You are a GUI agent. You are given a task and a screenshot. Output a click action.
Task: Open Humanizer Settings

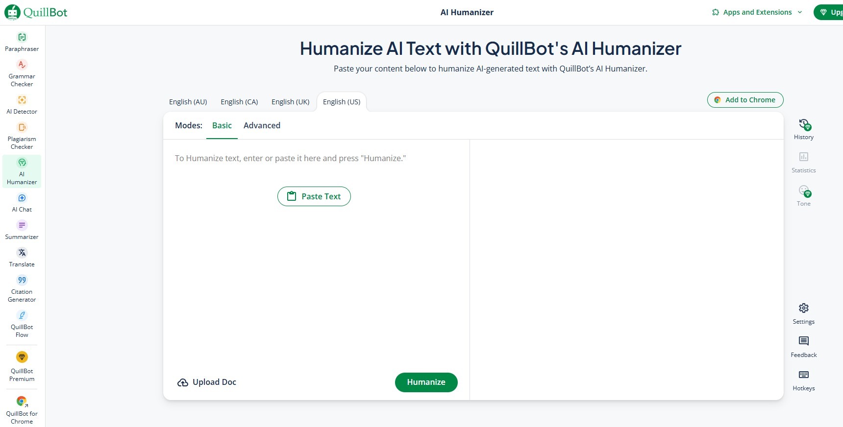click(803, 313)
